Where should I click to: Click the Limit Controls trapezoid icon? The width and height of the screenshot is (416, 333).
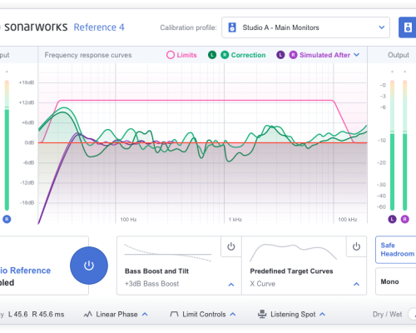click(174, 315)
